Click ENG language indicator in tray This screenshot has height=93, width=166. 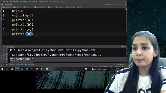coord(112,69)
